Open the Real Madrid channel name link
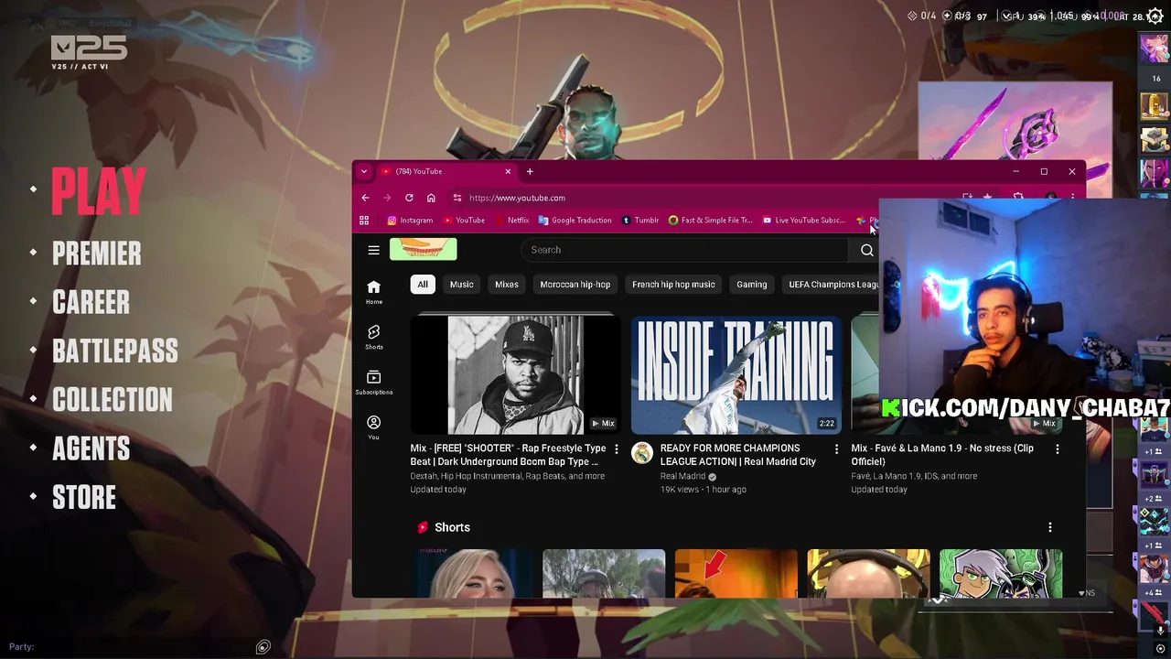The width and height of the screenshot is (1171, 659). coord(683,476)
